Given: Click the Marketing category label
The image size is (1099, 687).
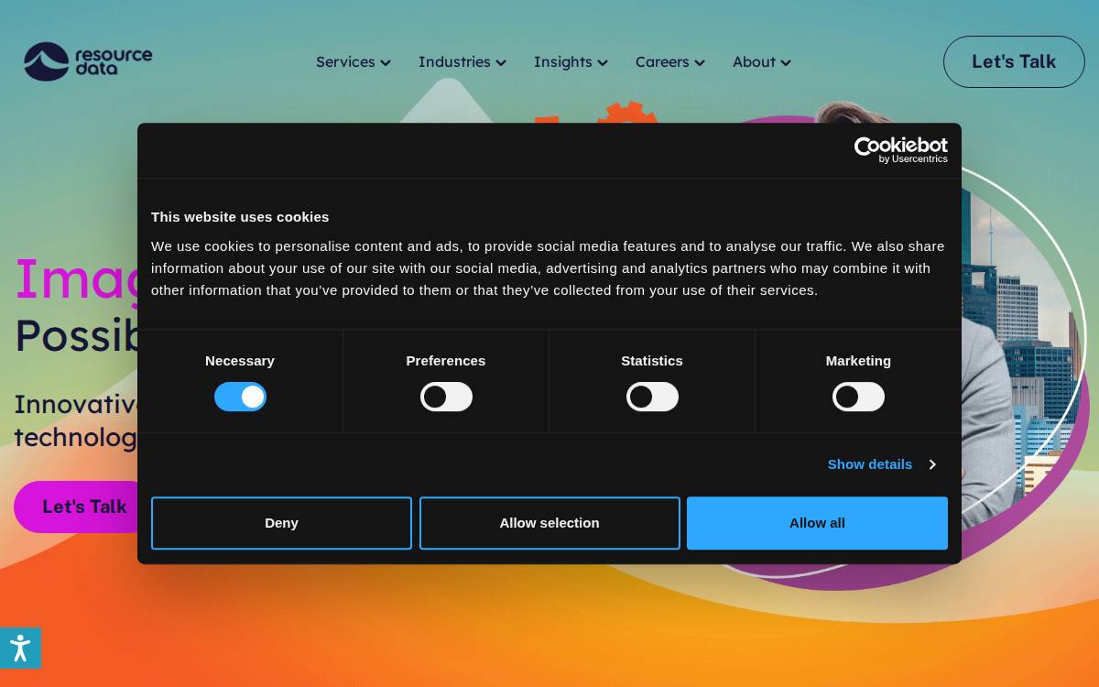Looking at the screenshot, I should pos(858,361).
